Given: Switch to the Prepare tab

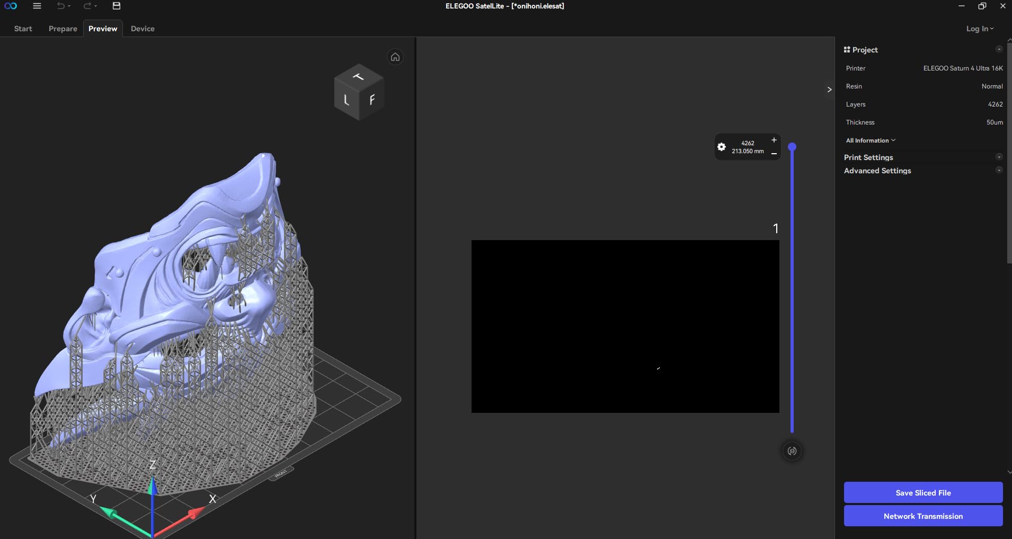Looking at the screenshot, I should pyautogui.click(x=63, y=29).
